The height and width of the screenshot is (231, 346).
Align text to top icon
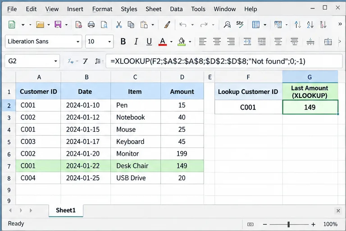[x=278, y=42]
